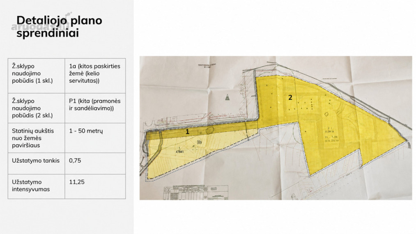This screenshot has height=234, width=416.
Task: Click the 'Užstatymo tankis' label
Action: (36, 161)
